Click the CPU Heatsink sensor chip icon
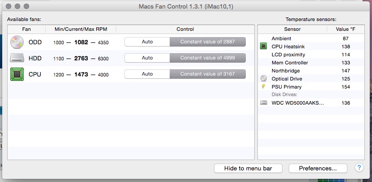 263,46
